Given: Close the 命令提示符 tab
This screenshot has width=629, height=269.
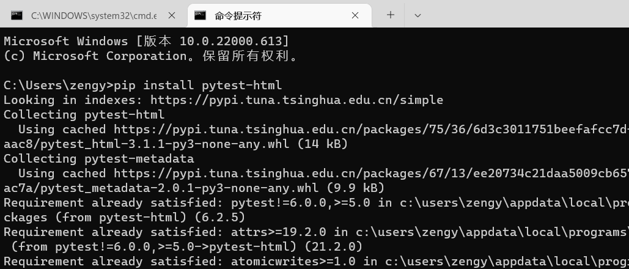Looking at the screenshot, I should (355, 15).
